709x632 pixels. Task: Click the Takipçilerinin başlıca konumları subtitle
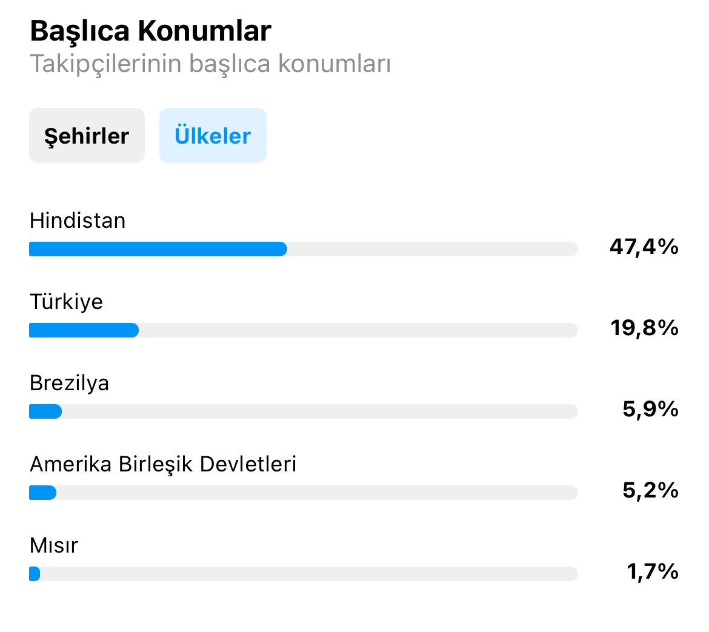[210, 63]
